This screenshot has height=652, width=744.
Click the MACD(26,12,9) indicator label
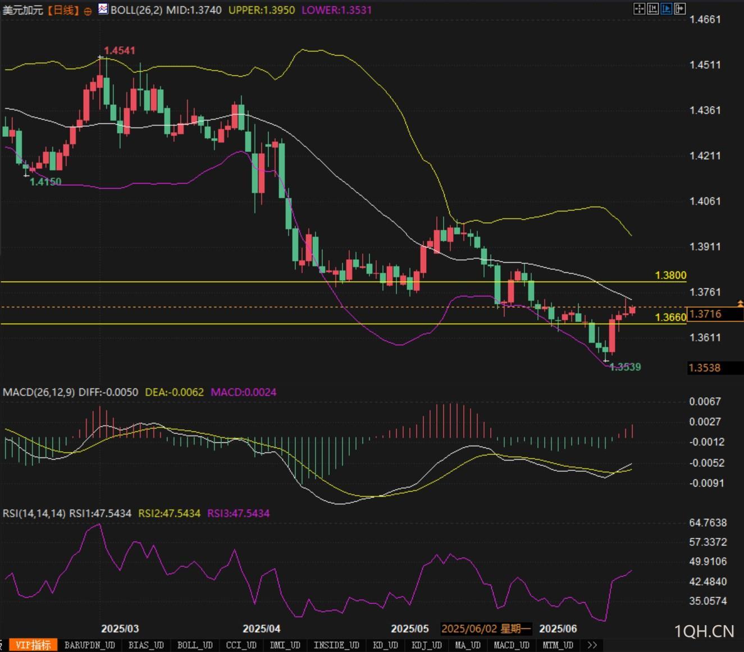click(x=38, y=392)
